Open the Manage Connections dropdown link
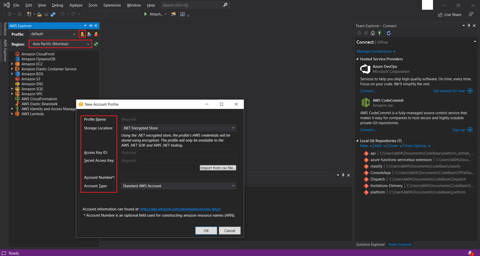 click(x=376, y=51)
